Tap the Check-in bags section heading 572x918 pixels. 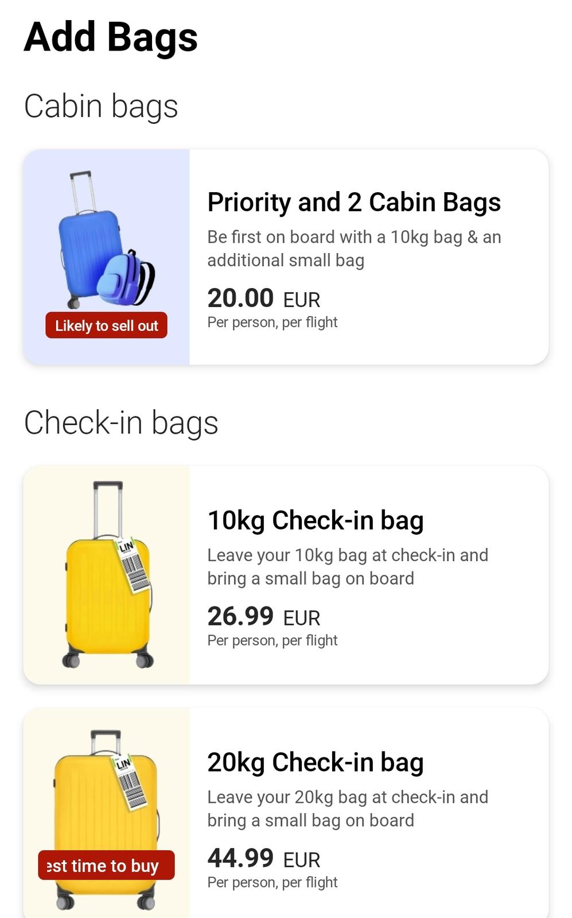tap(121, 423)
